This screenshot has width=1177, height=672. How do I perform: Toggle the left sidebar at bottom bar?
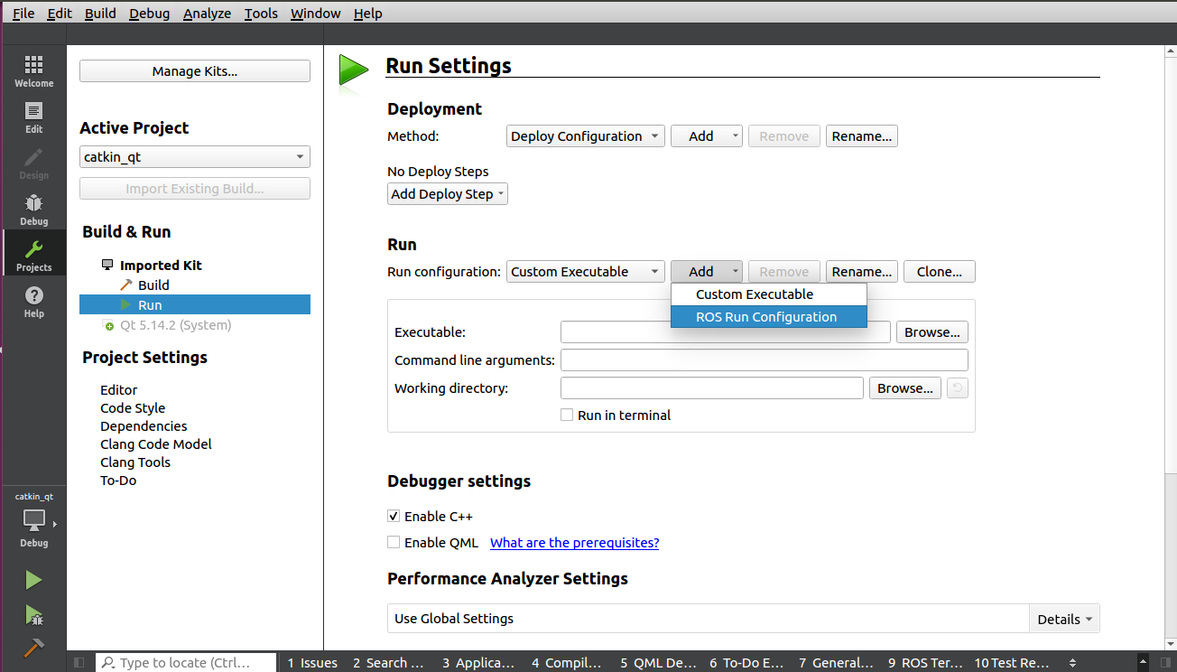coord(79,662)
